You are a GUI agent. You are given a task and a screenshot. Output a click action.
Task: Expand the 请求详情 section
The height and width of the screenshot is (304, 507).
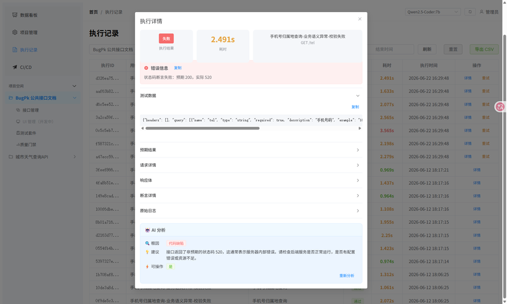pyautogui.click(x=251, y=165)
